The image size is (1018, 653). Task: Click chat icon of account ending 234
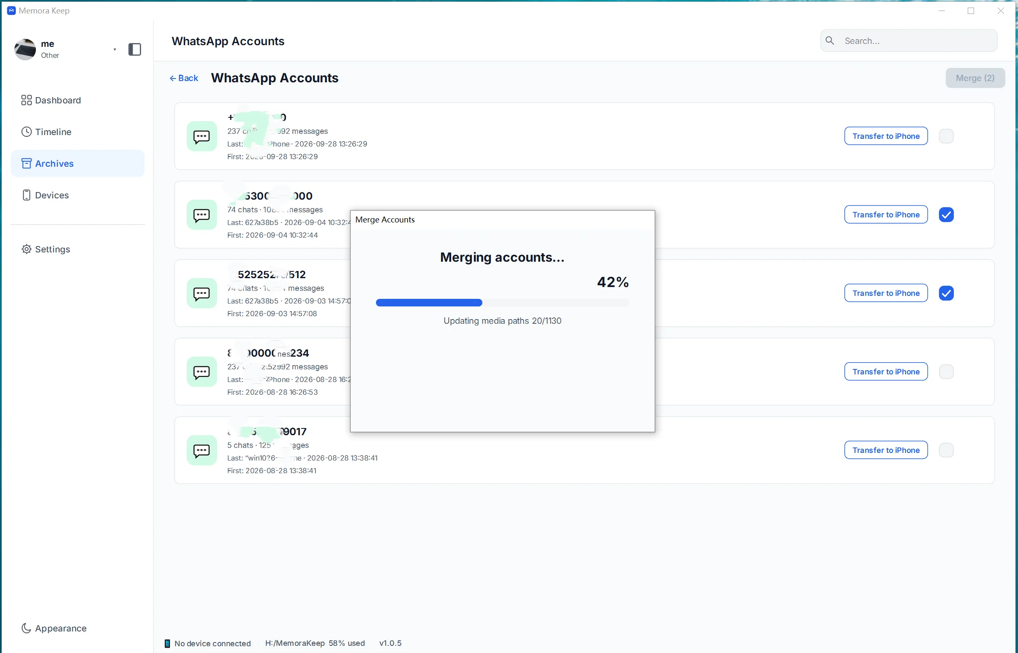click(x=201, y=371)
